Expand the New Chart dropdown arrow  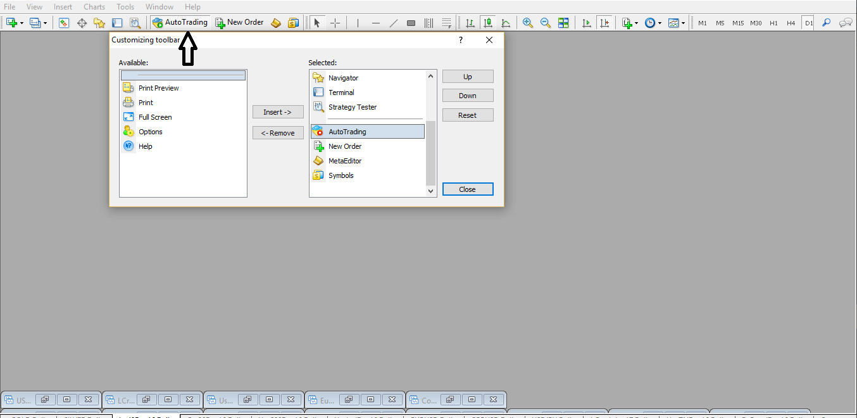coord(22,23)
